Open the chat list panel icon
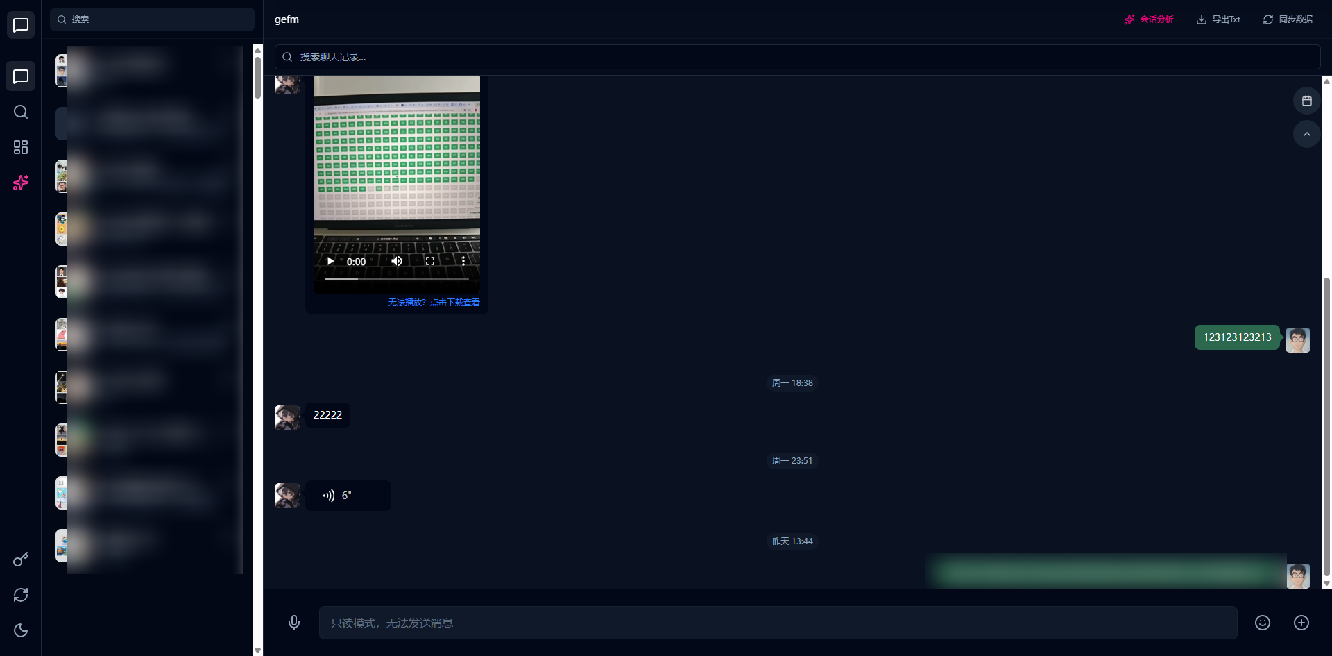The image size is (1332, 656). click(21, 76)
